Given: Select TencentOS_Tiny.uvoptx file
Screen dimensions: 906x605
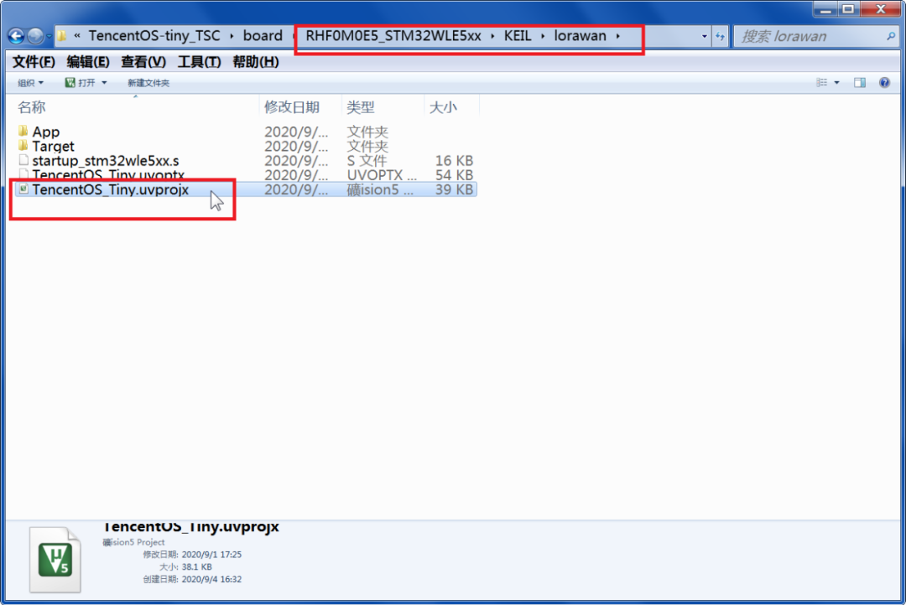Looking at the screenshot, I should 108,174.
